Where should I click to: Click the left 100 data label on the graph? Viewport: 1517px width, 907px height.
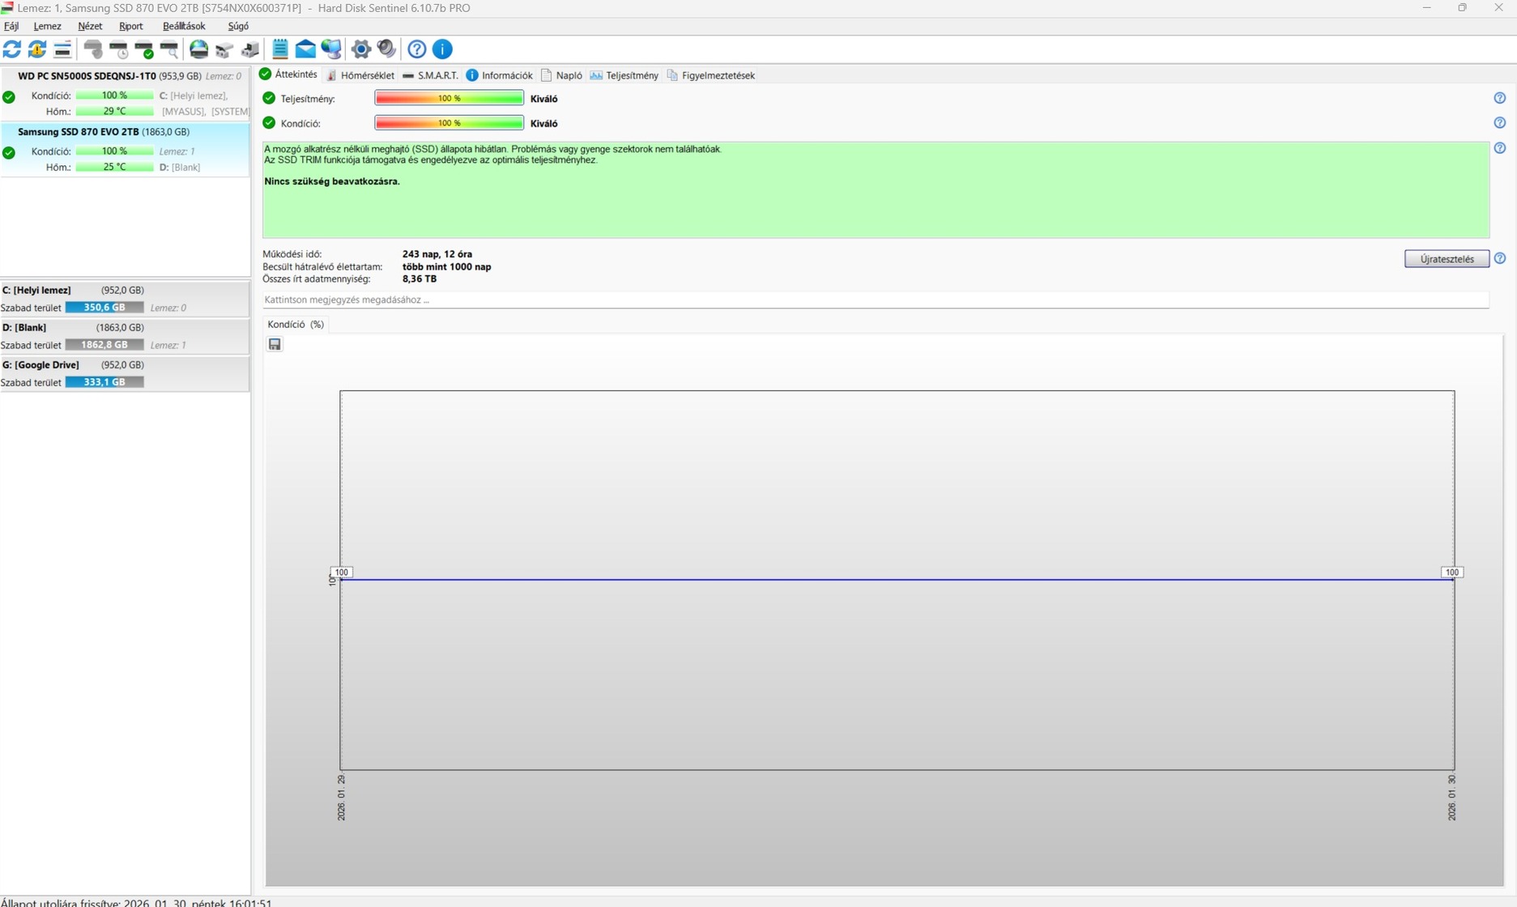[342, 573]
